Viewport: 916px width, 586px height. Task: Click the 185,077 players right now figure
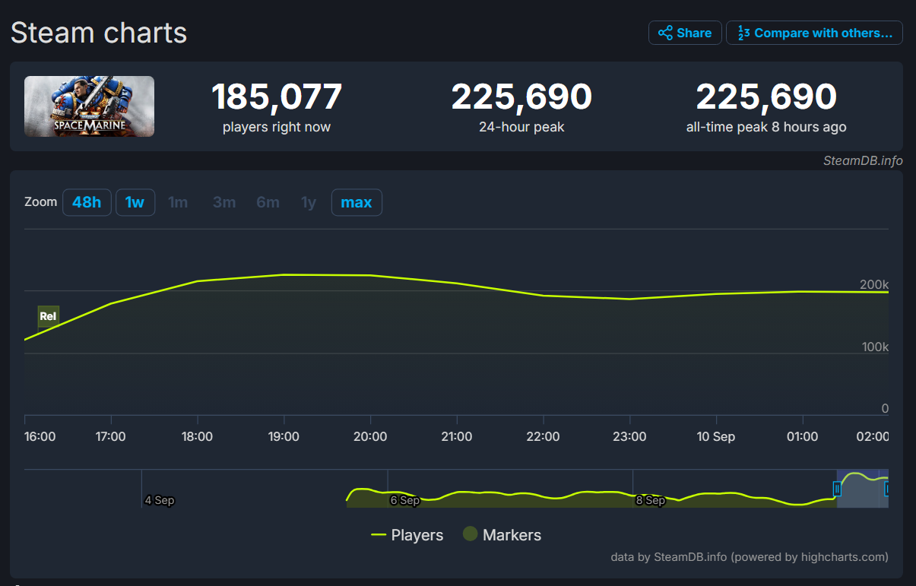[x=277, y=97]
